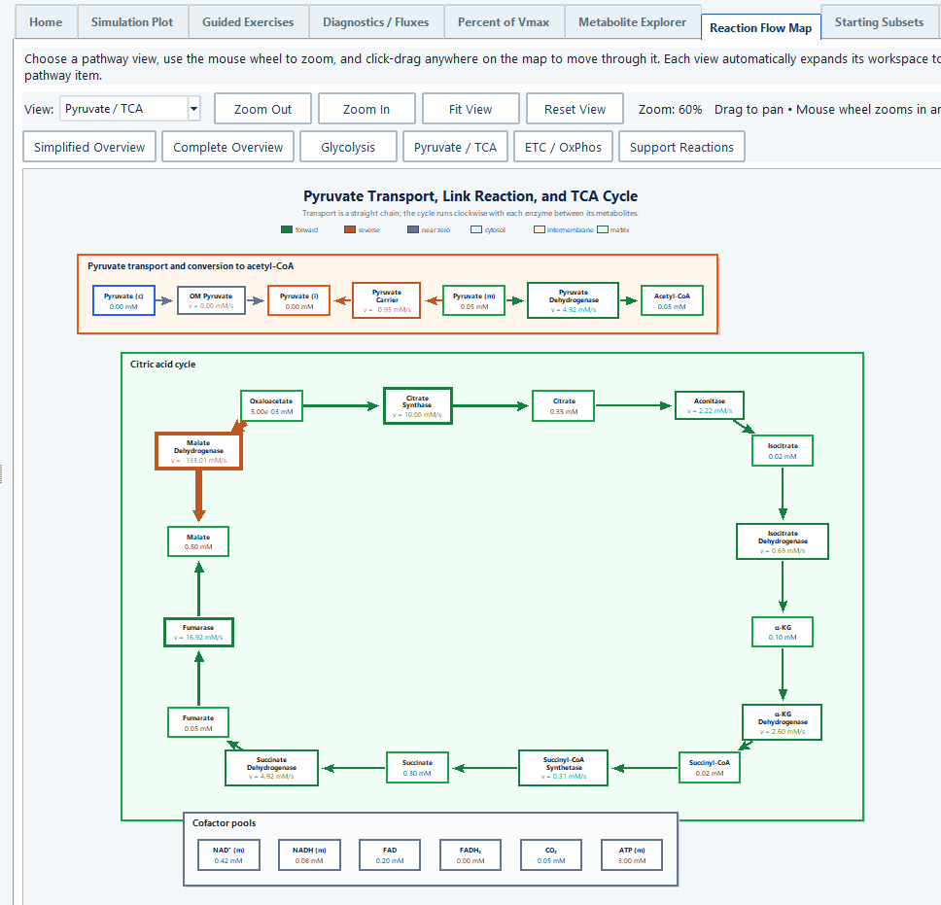Click the intermembrane legend swatch

click(540, 229)
